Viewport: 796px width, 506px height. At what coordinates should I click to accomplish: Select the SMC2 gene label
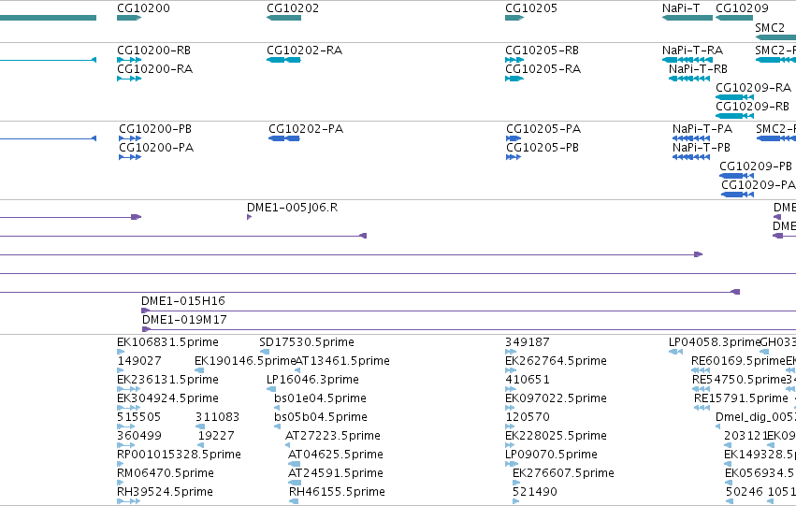point(770,27)
